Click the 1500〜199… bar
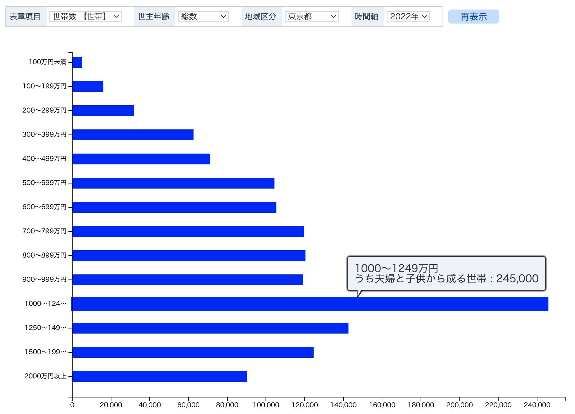575x414 pixels. coord(193,352)
